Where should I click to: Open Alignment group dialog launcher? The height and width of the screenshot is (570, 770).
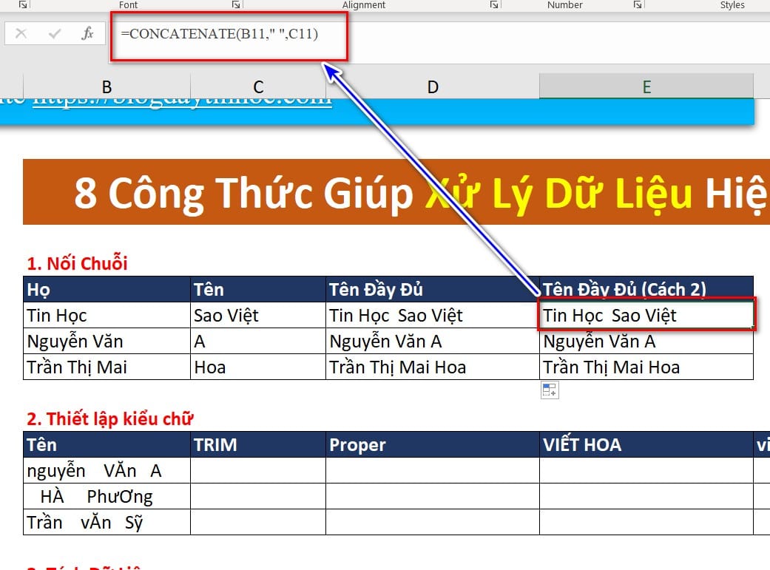[494, 4]
